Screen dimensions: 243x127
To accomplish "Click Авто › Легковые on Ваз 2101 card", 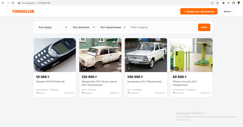I will pyautogui.click(x=89, y=90).
